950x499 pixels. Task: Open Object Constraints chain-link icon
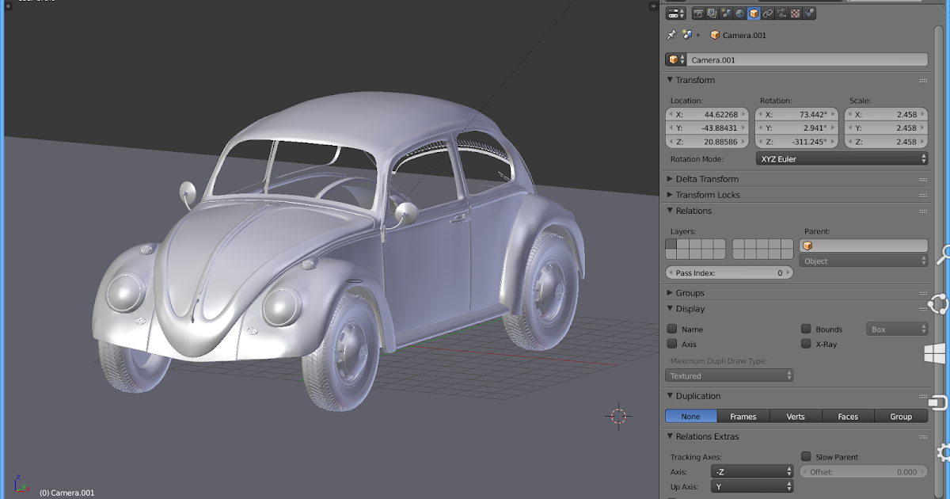(767, 13)
